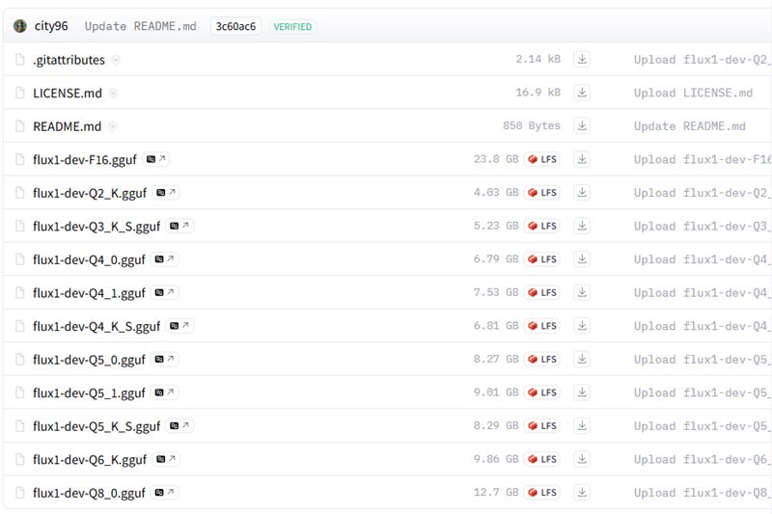Screen dimensions: 772x514
Task: Open the 'Upload flux1-dev-Q8_' commit link
Action: (x=703, y=493)
